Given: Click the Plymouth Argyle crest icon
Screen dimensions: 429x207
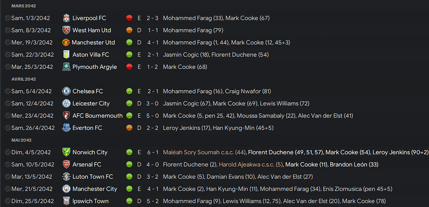Looking at the screenshot, I should (x=66, y=67).
